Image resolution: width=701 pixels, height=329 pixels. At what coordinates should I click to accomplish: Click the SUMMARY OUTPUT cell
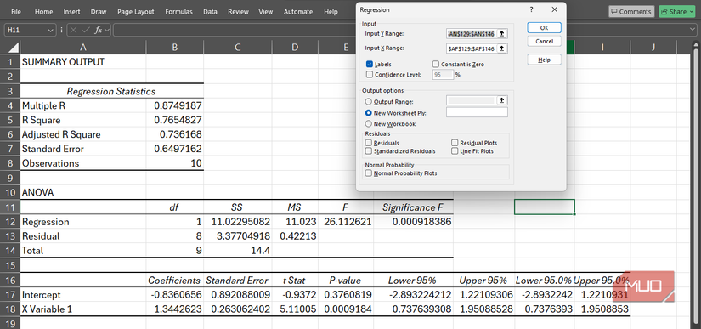click(83, 62)
